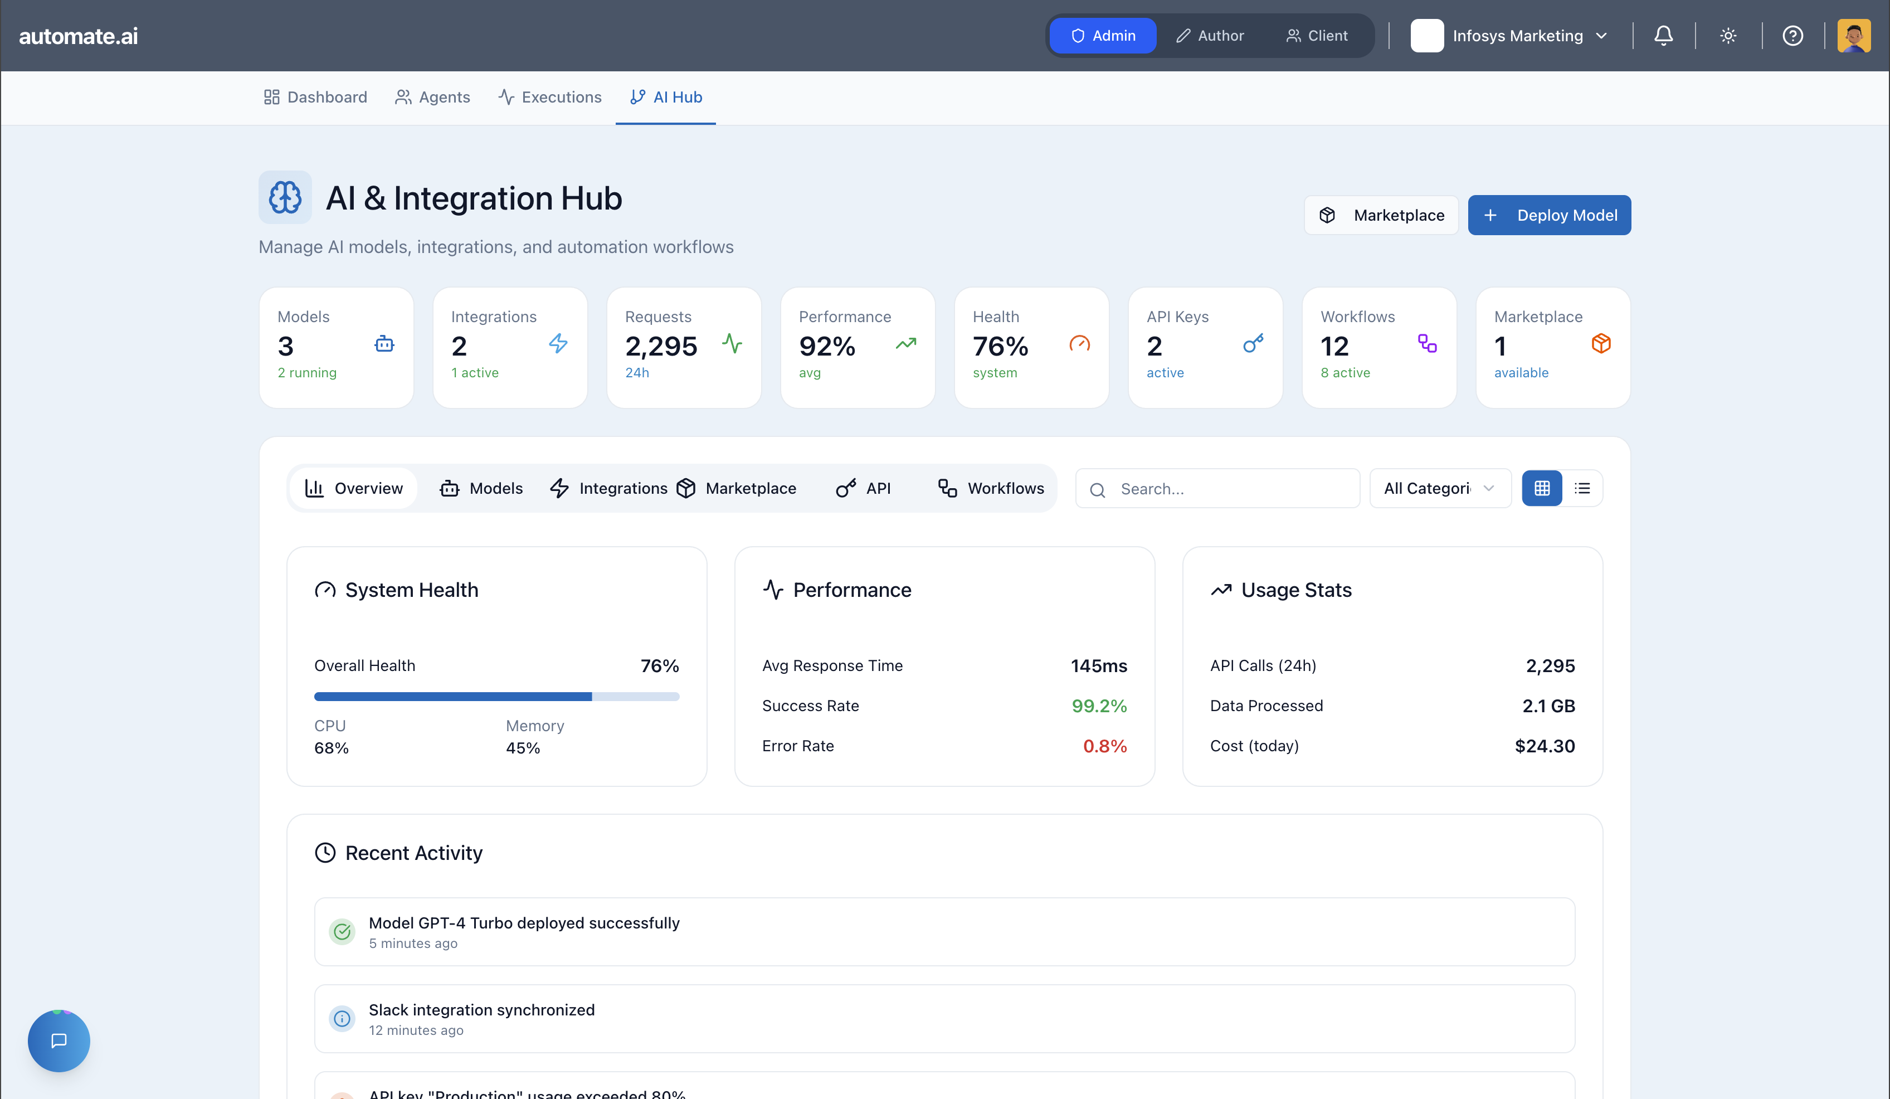Open help question mark icon
This screenshot has height=1099, width=1890.
1792,35
